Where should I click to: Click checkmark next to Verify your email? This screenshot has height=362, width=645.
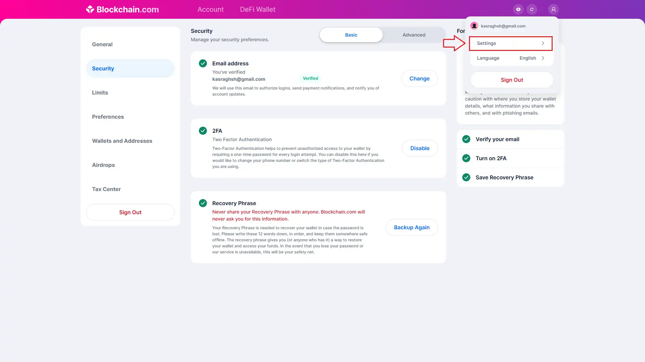click(466, 139)
